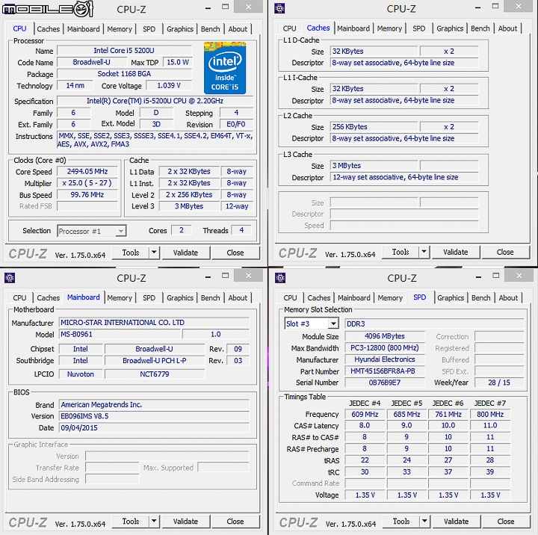The height and width of the screenshot is (535, 538).
Task: Open Graphics tab in Caches window
Action: (450, 28)
